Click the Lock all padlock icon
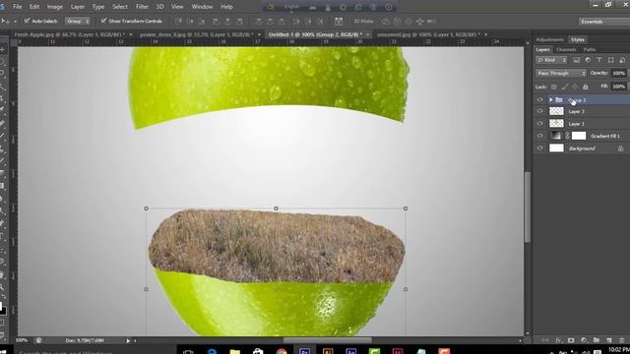The image size is (630, 354). point(586,87)
